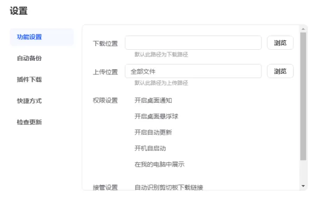315x206 pixels.
Task: Click the 默认此路径为下载路径 hint text
Action: [161, 55]
